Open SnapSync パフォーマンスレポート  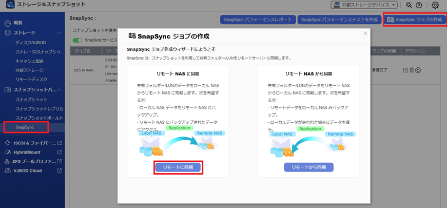point(258,20)
